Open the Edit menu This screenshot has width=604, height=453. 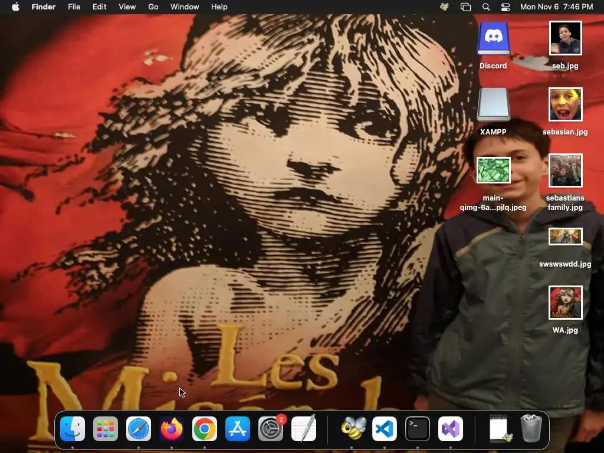[99, 7]
